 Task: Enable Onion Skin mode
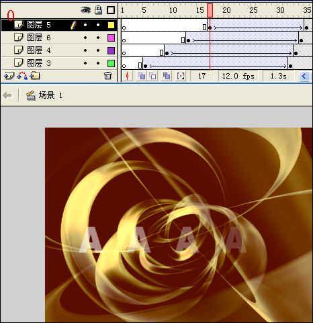click(x=141, y=77)
